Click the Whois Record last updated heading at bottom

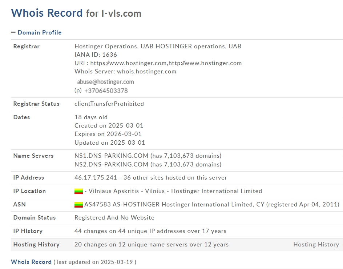[73, 262]
